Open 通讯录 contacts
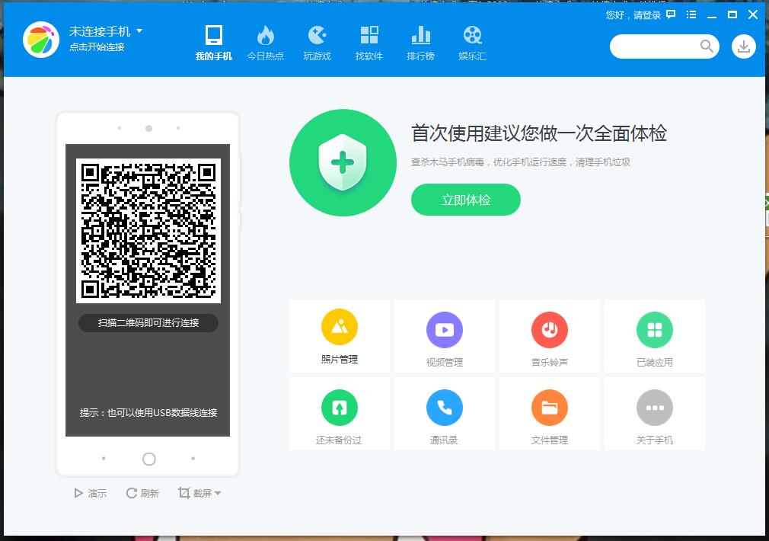The width and height of the screenshot is (769, 541). pos(445,414)
